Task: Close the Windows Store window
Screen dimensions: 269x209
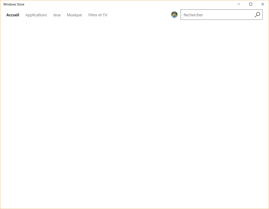Action: point(263,4)
